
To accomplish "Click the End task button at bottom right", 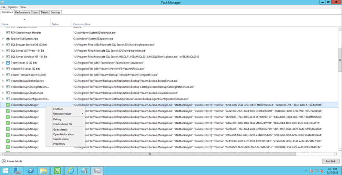I will [x=331, y=161].
